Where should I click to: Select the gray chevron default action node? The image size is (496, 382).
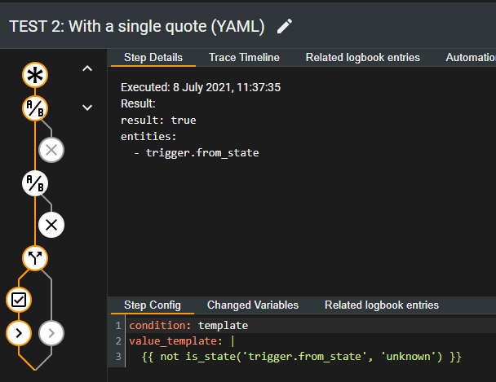click(51, 332)
